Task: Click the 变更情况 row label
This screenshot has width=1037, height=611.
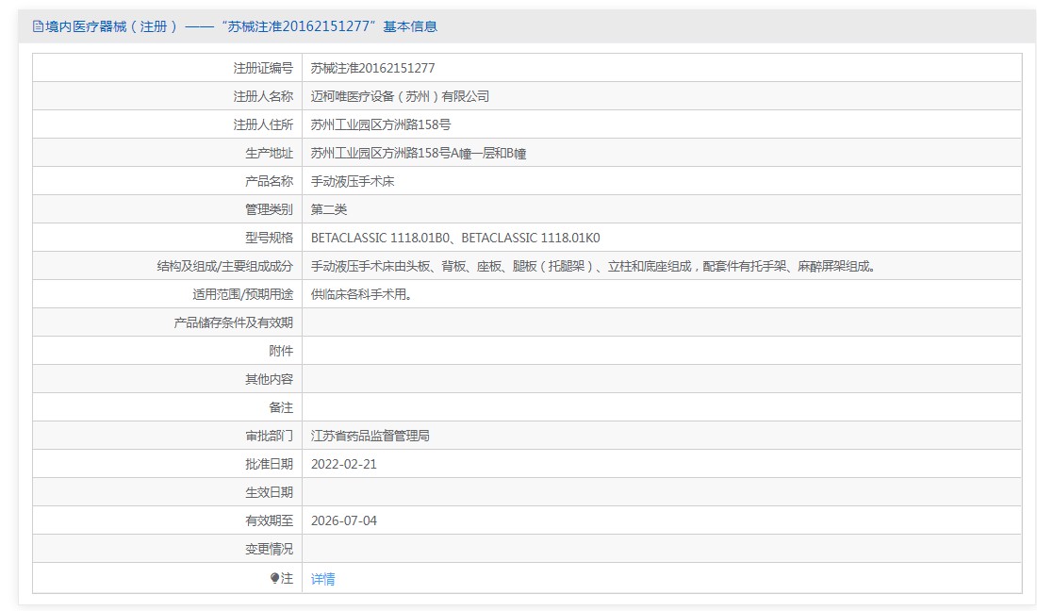Action: [x=270, y=550]
